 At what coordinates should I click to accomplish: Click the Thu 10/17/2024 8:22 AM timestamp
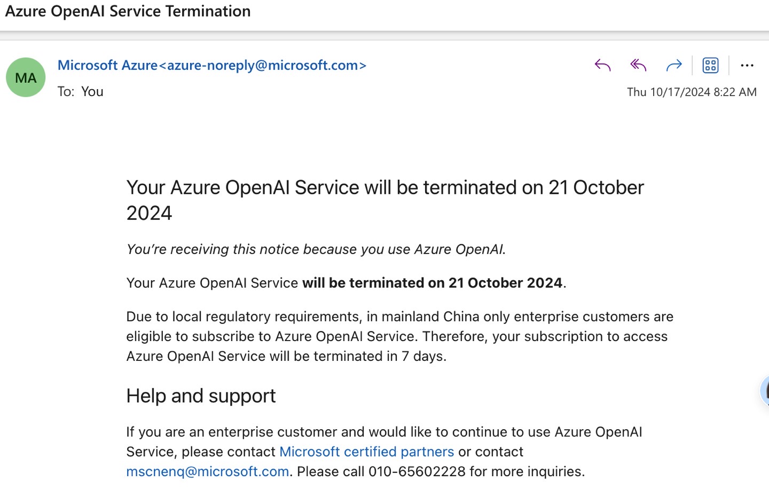(691, 92)
